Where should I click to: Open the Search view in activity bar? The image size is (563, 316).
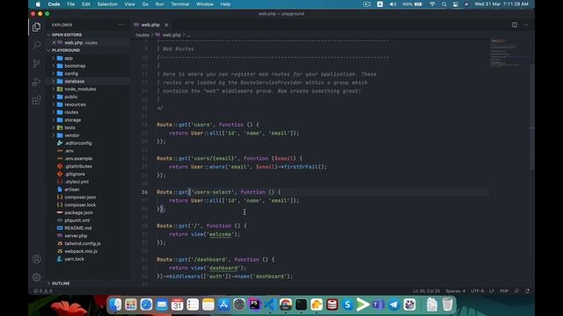click(x=37, y=45)
